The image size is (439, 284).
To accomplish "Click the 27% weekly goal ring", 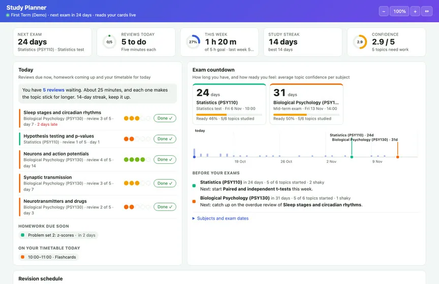I will click(x=193, y=42).
